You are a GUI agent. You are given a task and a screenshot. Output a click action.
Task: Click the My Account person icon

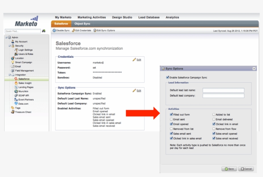pyautogui.click(x=13, y=42)
